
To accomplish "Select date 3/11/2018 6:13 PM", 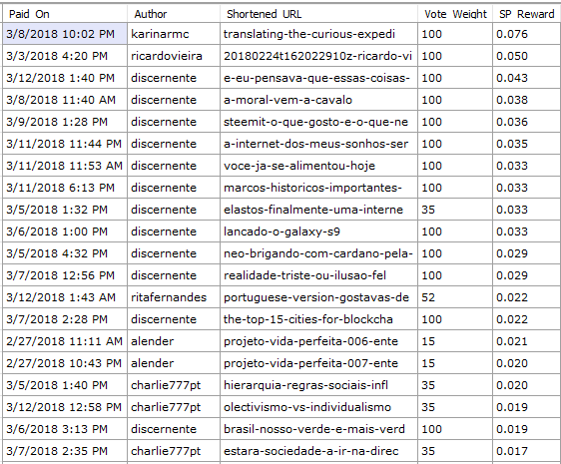I will [x=65, y=188].
